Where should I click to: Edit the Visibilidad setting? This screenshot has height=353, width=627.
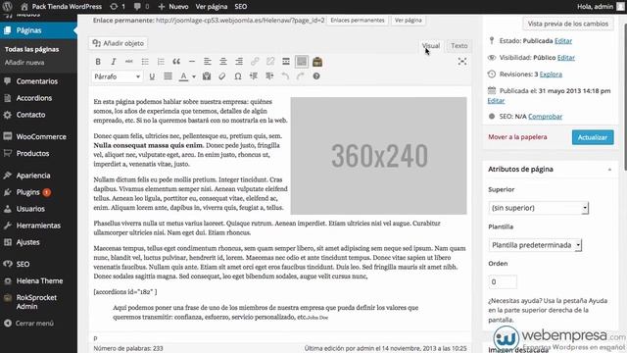coord(566,58)
